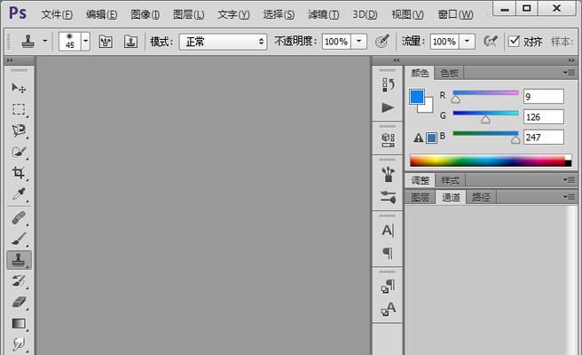This screenshot has height=355, width=582.
Task: Click the B value field showing 247
Action: [x=543, y=137]
